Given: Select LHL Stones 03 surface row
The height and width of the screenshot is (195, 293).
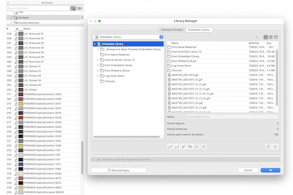Looking at the screenshot, I should (43, 76).
